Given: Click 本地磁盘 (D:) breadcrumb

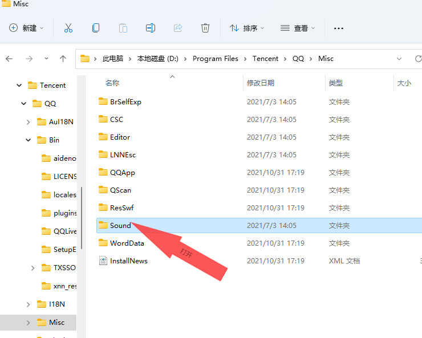Looking at the screenshot, I should point(158,58).
